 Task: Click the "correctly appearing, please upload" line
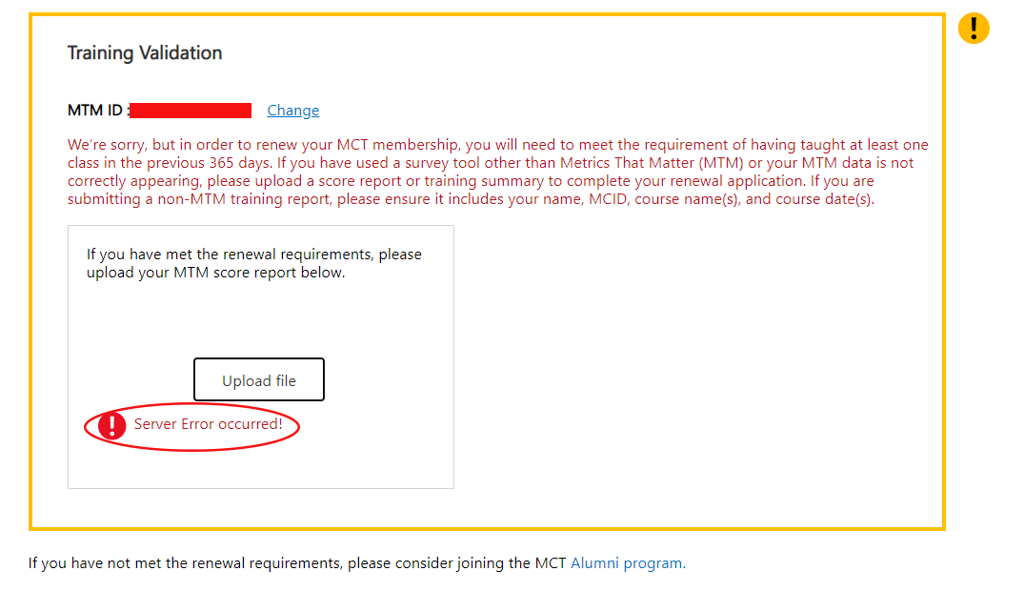point(471,180)
